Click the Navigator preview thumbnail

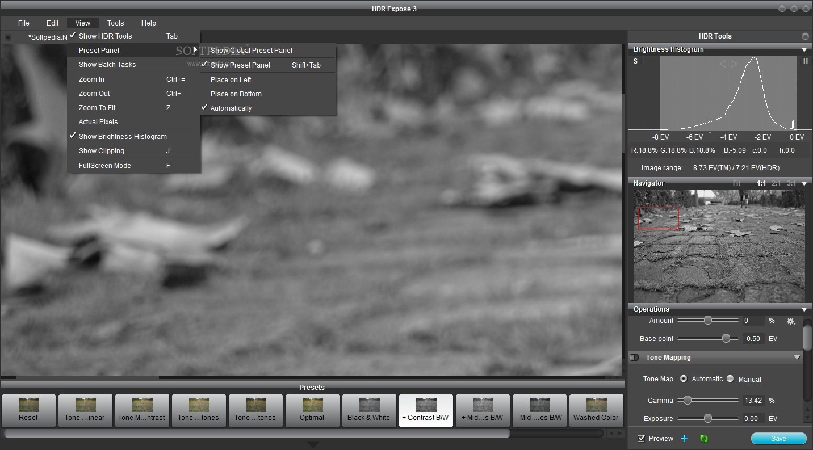click(x=719, y=246)
